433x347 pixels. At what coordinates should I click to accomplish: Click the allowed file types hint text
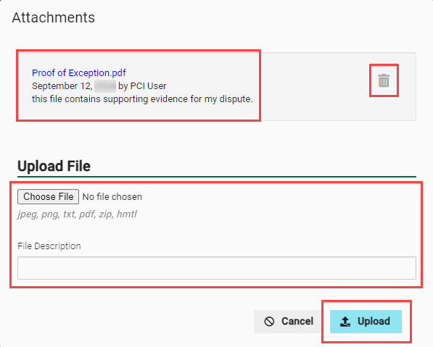[77, 214]
